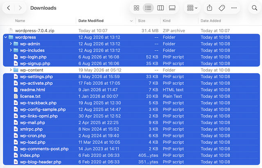This screenshot has height=168, width=262.
Task: Collapse the wordpress folder disclosure arrow
Action: [6, 37]
